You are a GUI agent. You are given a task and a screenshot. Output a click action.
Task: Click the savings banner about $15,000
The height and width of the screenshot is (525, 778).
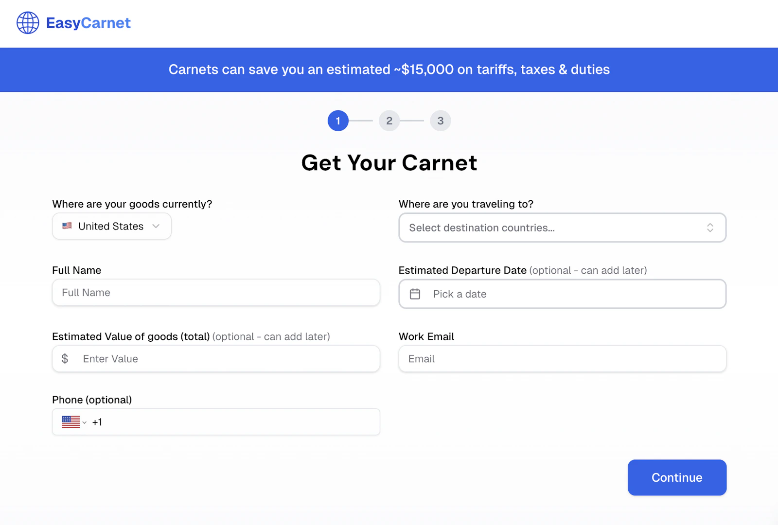coord(389,70)
